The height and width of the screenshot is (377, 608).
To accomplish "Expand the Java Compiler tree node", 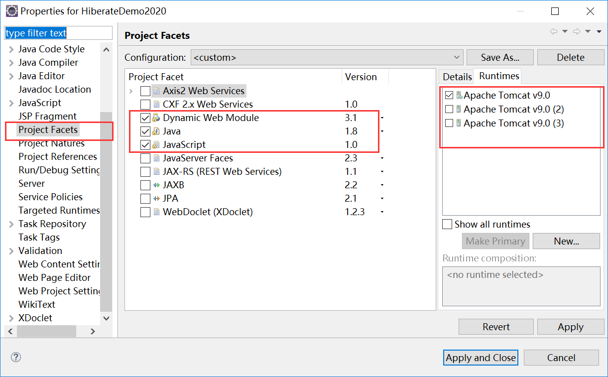I will (11, 63).
